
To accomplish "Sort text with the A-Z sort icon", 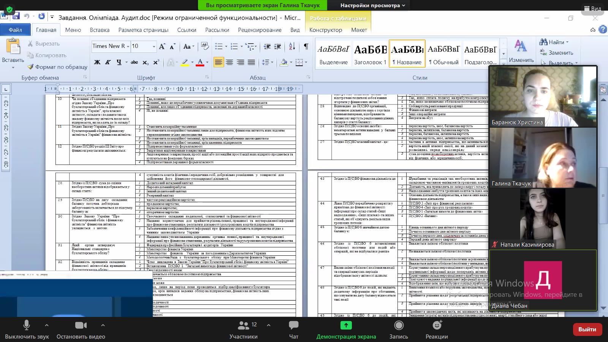I will point(292,46).
